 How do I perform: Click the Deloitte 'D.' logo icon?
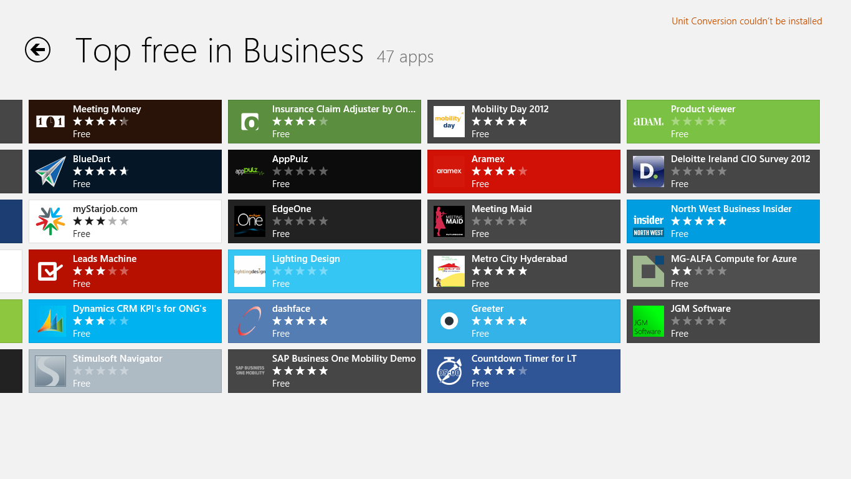[x=649, y=172]
